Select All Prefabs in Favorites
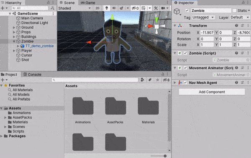The height and width of the screenshot is (158, 251). pyautogui.click(x=21, y=99)
